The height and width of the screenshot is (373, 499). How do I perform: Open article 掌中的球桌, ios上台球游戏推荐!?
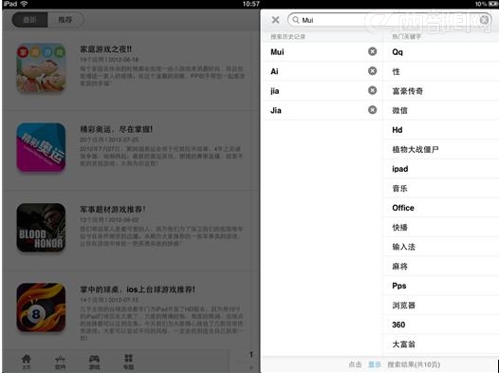138,289
